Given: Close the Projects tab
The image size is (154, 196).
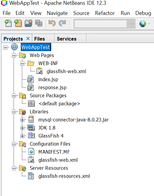Looking at the screenshot, I should click(x=28, y=38).
